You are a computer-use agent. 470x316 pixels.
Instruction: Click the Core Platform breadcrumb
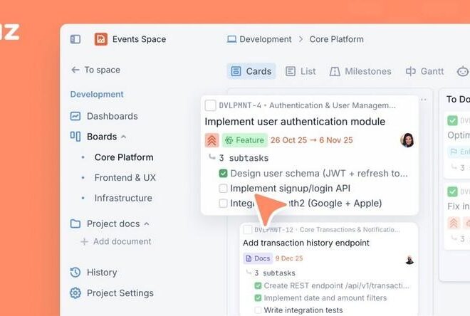[x=336, y=39]
